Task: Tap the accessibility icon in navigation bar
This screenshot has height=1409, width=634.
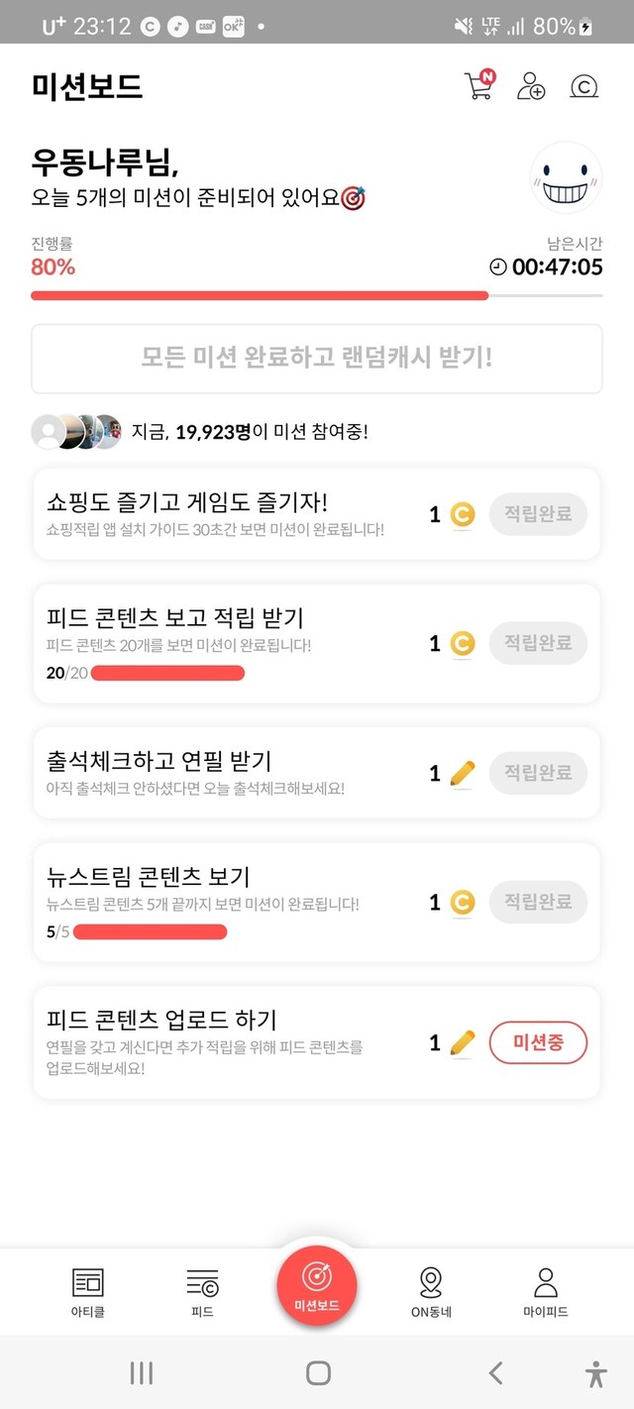Action: coord(595,1372)
